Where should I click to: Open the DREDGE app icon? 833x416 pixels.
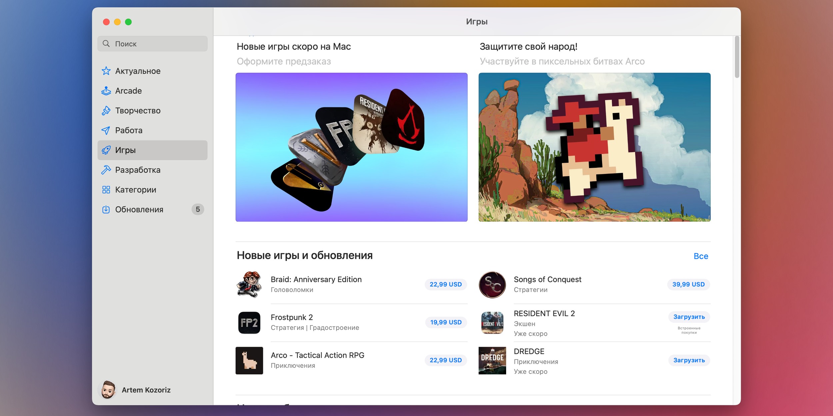(492, 360)
